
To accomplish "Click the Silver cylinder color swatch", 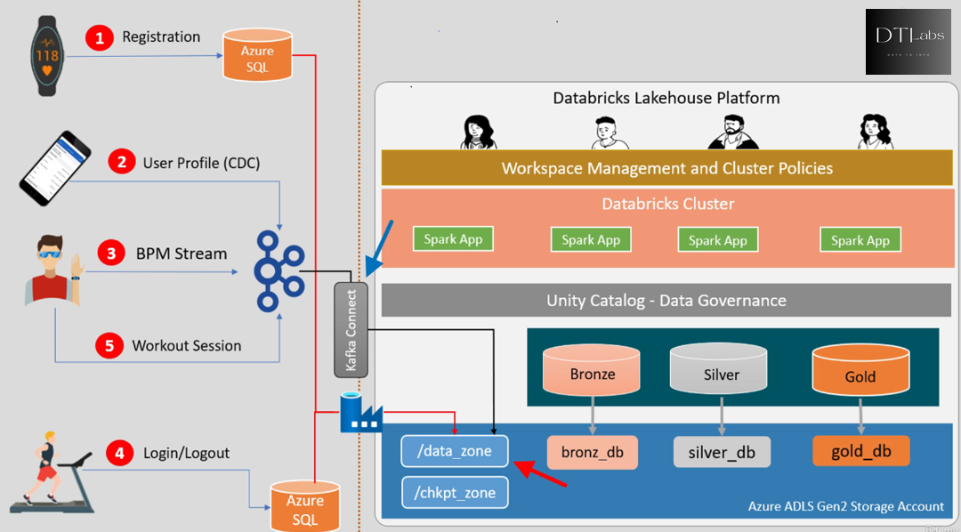I will click(x=718, y=368).
